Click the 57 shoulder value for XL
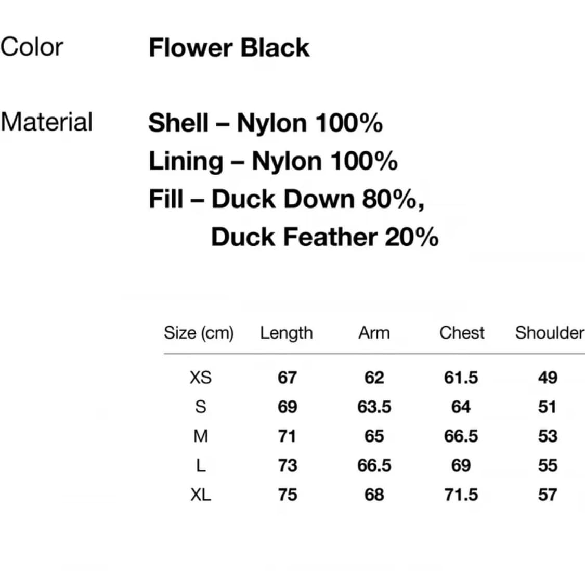The image size is (585, 571). tap(548, 495)
